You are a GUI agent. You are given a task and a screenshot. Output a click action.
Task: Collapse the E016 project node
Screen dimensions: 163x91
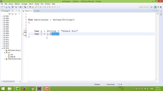pos(2,48)
